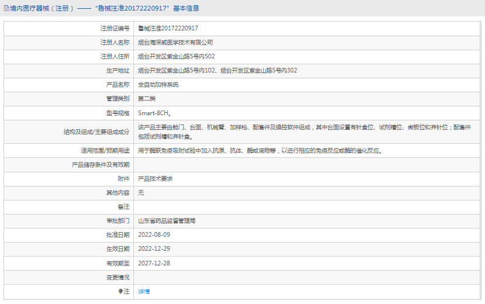Viewport: 485px width, 304px height.
Task: Click production address value ending with 内302
Action: tap(218, 70)
